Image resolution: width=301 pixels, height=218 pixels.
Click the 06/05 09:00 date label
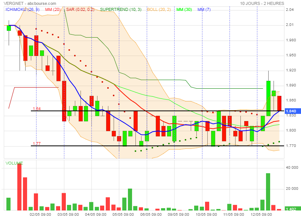click(151, 214)
